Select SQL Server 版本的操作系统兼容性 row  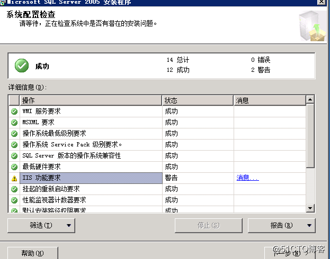(x=157, y=156)
